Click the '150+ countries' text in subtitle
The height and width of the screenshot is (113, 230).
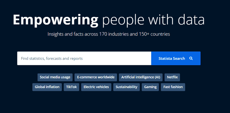coord(154,34)
